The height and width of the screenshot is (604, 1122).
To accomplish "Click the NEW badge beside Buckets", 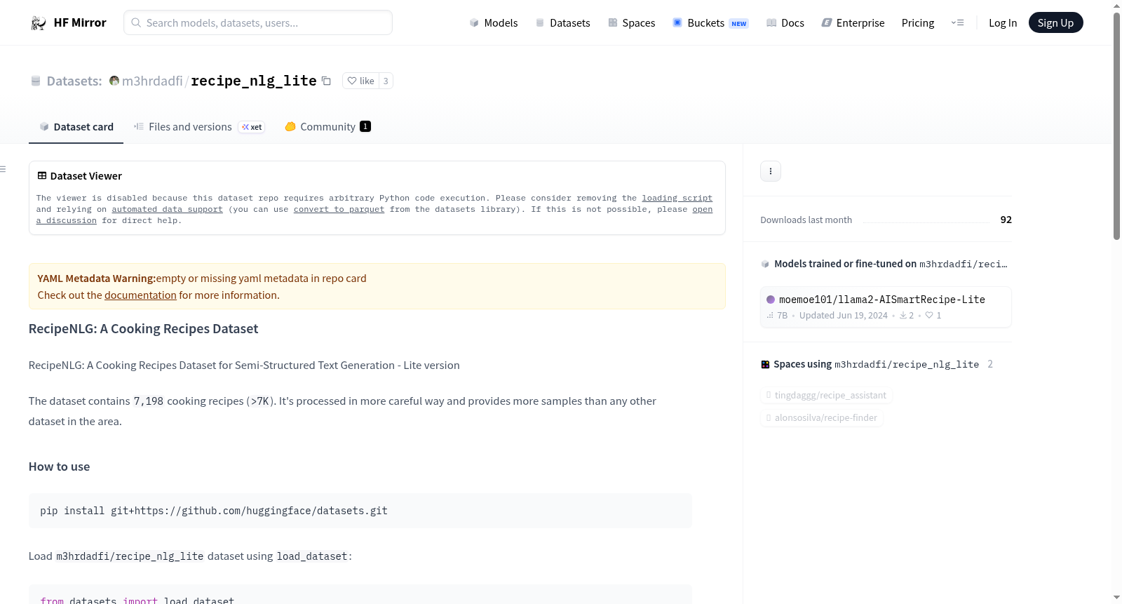I will coord(739,24).
